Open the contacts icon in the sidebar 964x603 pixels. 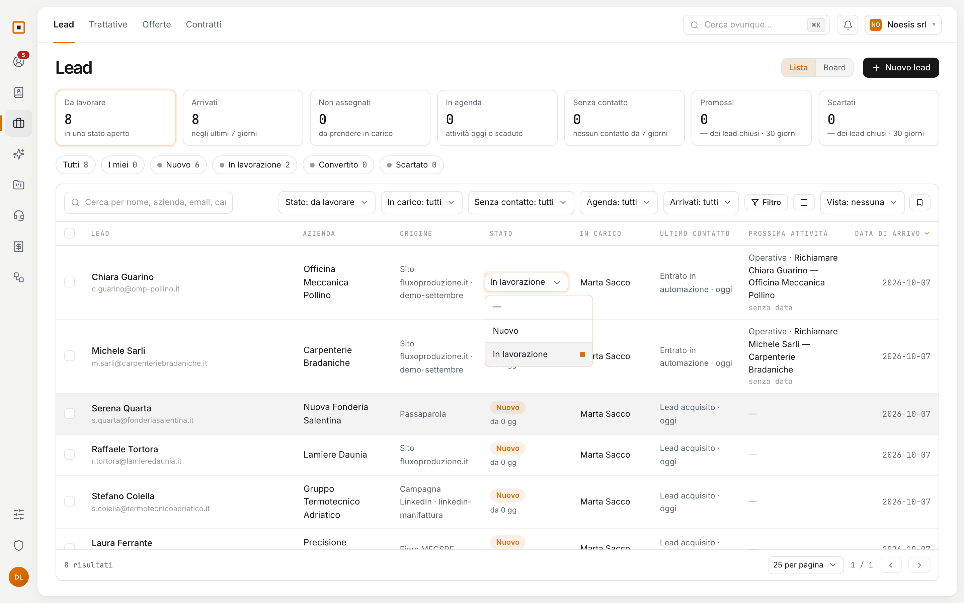(19, 92)
